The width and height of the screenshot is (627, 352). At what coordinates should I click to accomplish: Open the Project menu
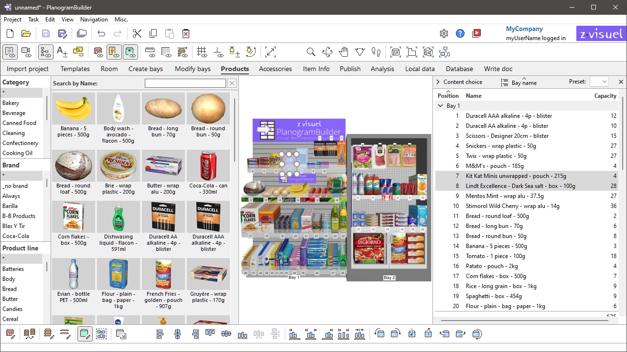(12, 20)
